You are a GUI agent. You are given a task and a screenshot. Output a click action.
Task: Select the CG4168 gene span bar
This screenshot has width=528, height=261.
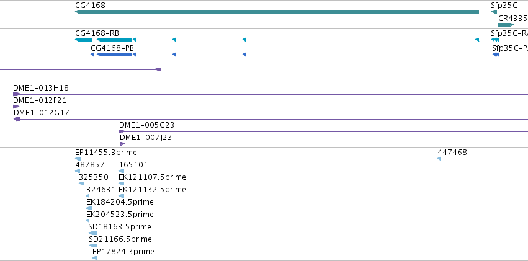pos(277,12)
